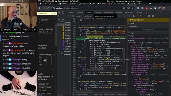Click the AdBlock Plus extension icon
This screenshot has height=96, width=171.
tap(147, 8)
